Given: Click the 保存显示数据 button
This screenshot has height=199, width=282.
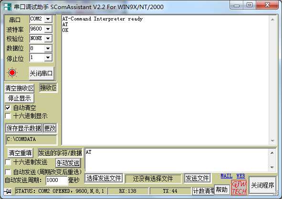Looking at the screenshot, I should (24, 128).
